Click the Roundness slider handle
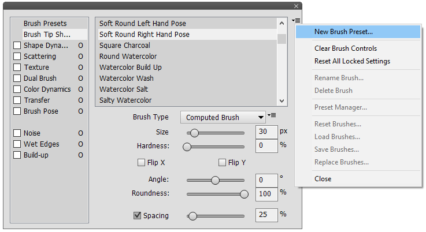Image resolution: width=426 pixels, height=232 pixels. click(x=244, y=194)
